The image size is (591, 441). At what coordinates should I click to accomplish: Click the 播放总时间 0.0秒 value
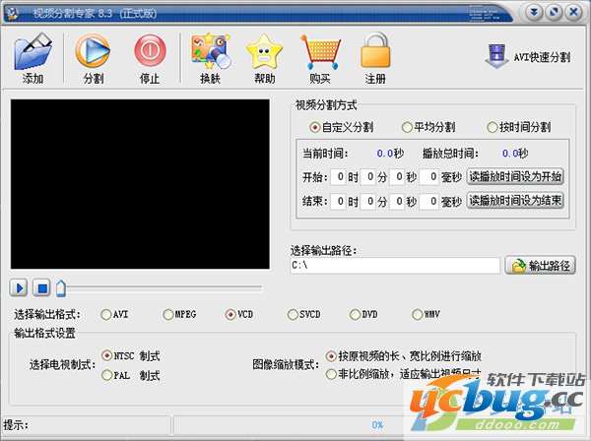pos(515,154)
